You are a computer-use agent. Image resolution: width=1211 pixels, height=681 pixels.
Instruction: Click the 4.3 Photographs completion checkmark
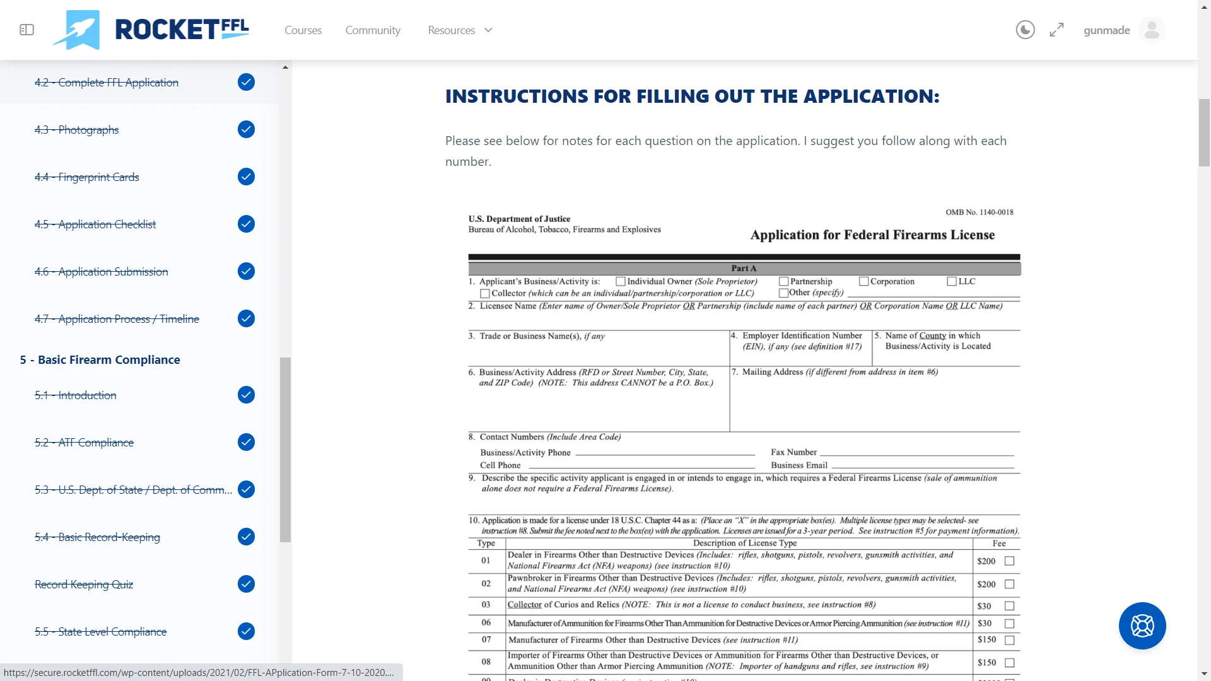tap(246, 129)
